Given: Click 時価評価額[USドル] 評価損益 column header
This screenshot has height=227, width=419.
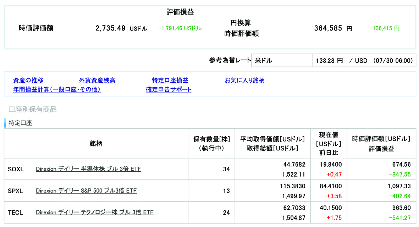Looking at the screenshot, I should pos(381,143).
